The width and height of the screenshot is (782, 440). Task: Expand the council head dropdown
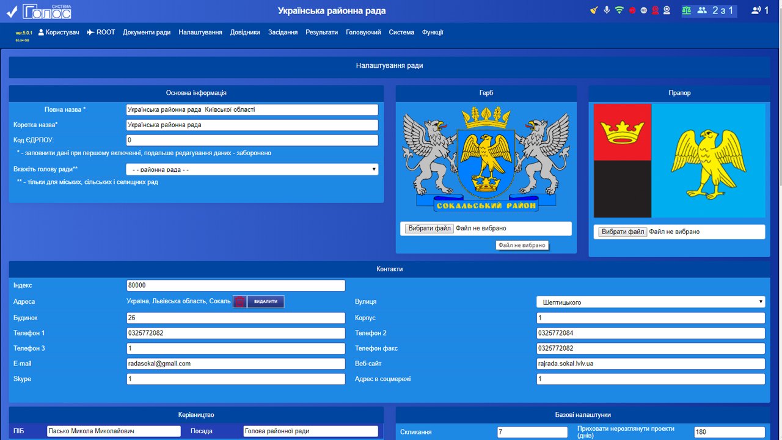pos(252,169)
